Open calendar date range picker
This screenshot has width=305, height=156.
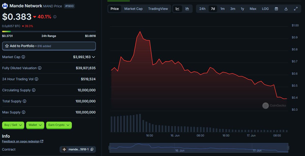point(276,9)
